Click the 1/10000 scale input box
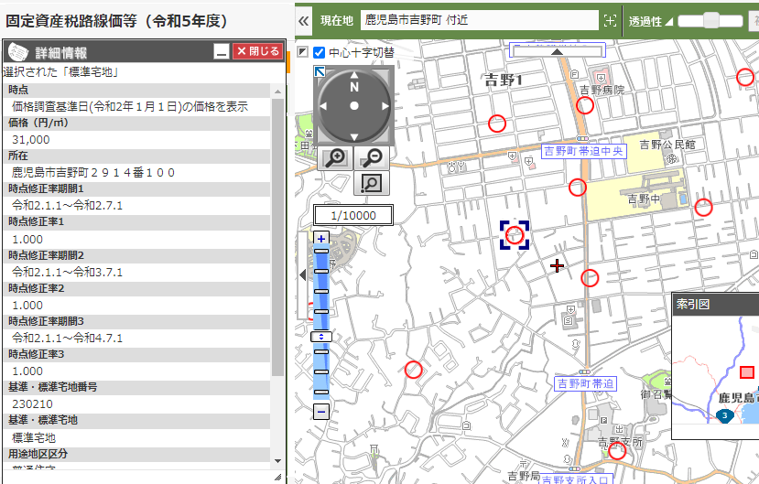 pos(352,215)
